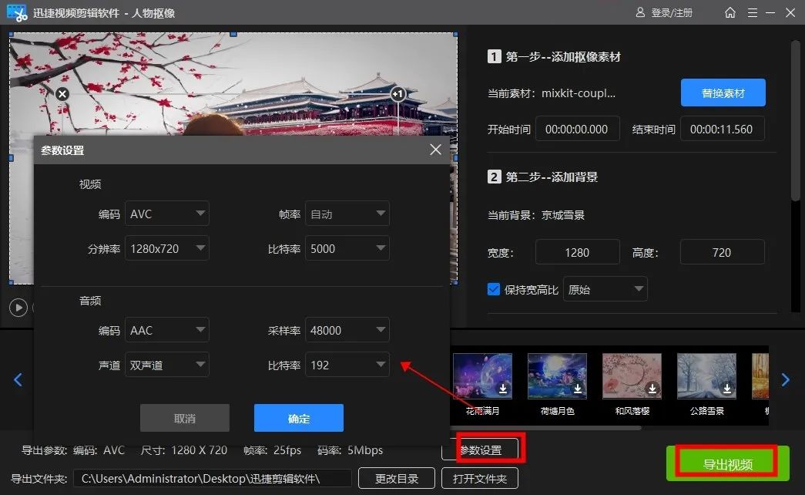This screenshot has height=495, width=805.
Task: Open the hamburger menu
Action: 752,12
